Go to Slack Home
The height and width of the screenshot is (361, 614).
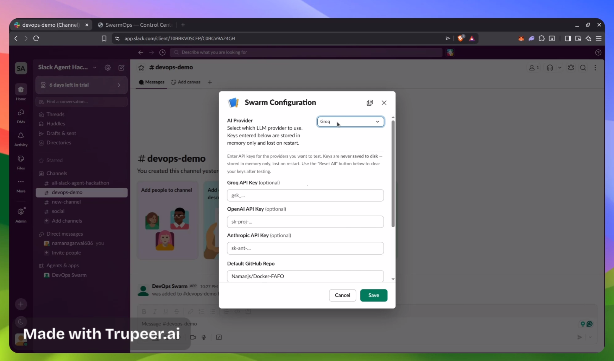[x=21, y=92]
